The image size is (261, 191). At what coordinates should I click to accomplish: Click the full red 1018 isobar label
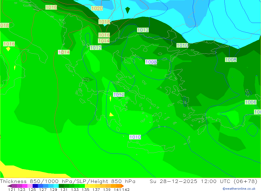[104, 22]
